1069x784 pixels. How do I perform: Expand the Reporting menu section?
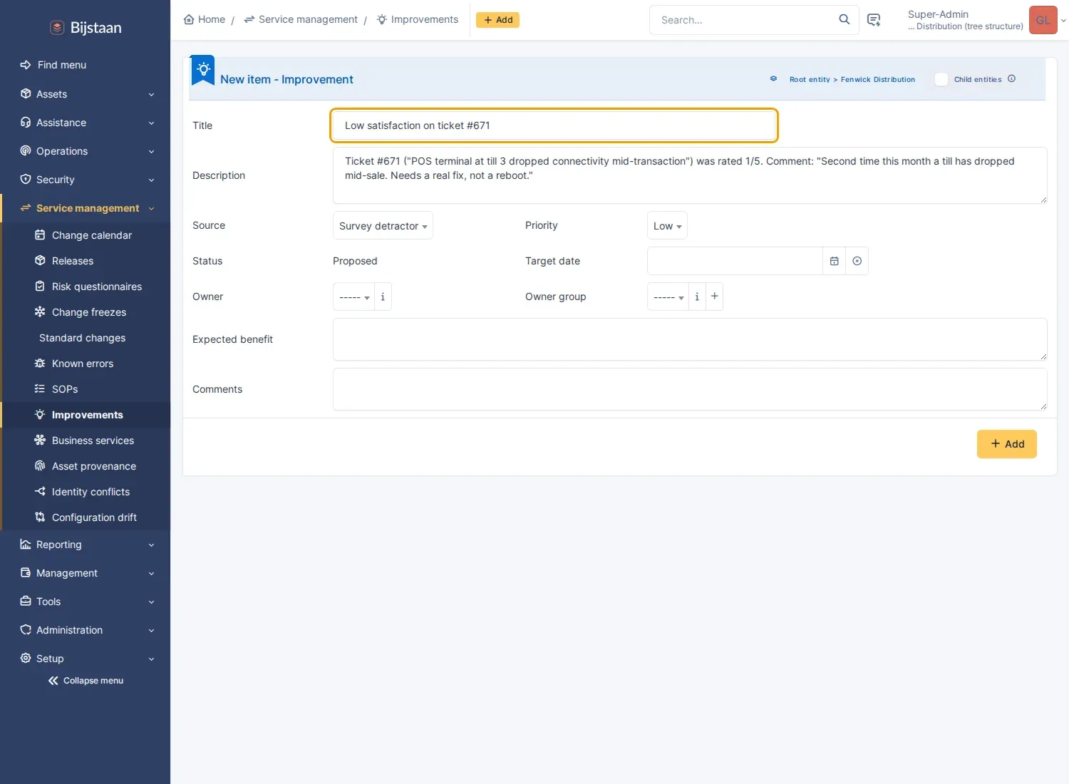[x=86, y=545]
